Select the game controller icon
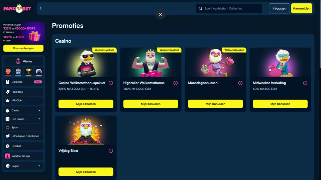This screenshot has height=180, width=321. 39,71
